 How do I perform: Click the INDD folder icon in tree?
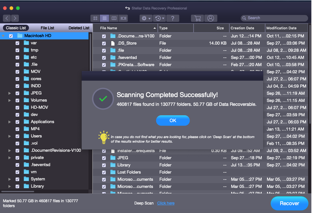coord(26,86)
